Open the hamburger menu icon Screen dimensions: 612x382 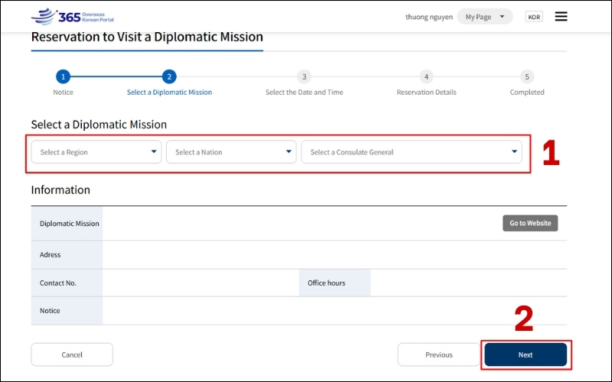coord(561,16)
